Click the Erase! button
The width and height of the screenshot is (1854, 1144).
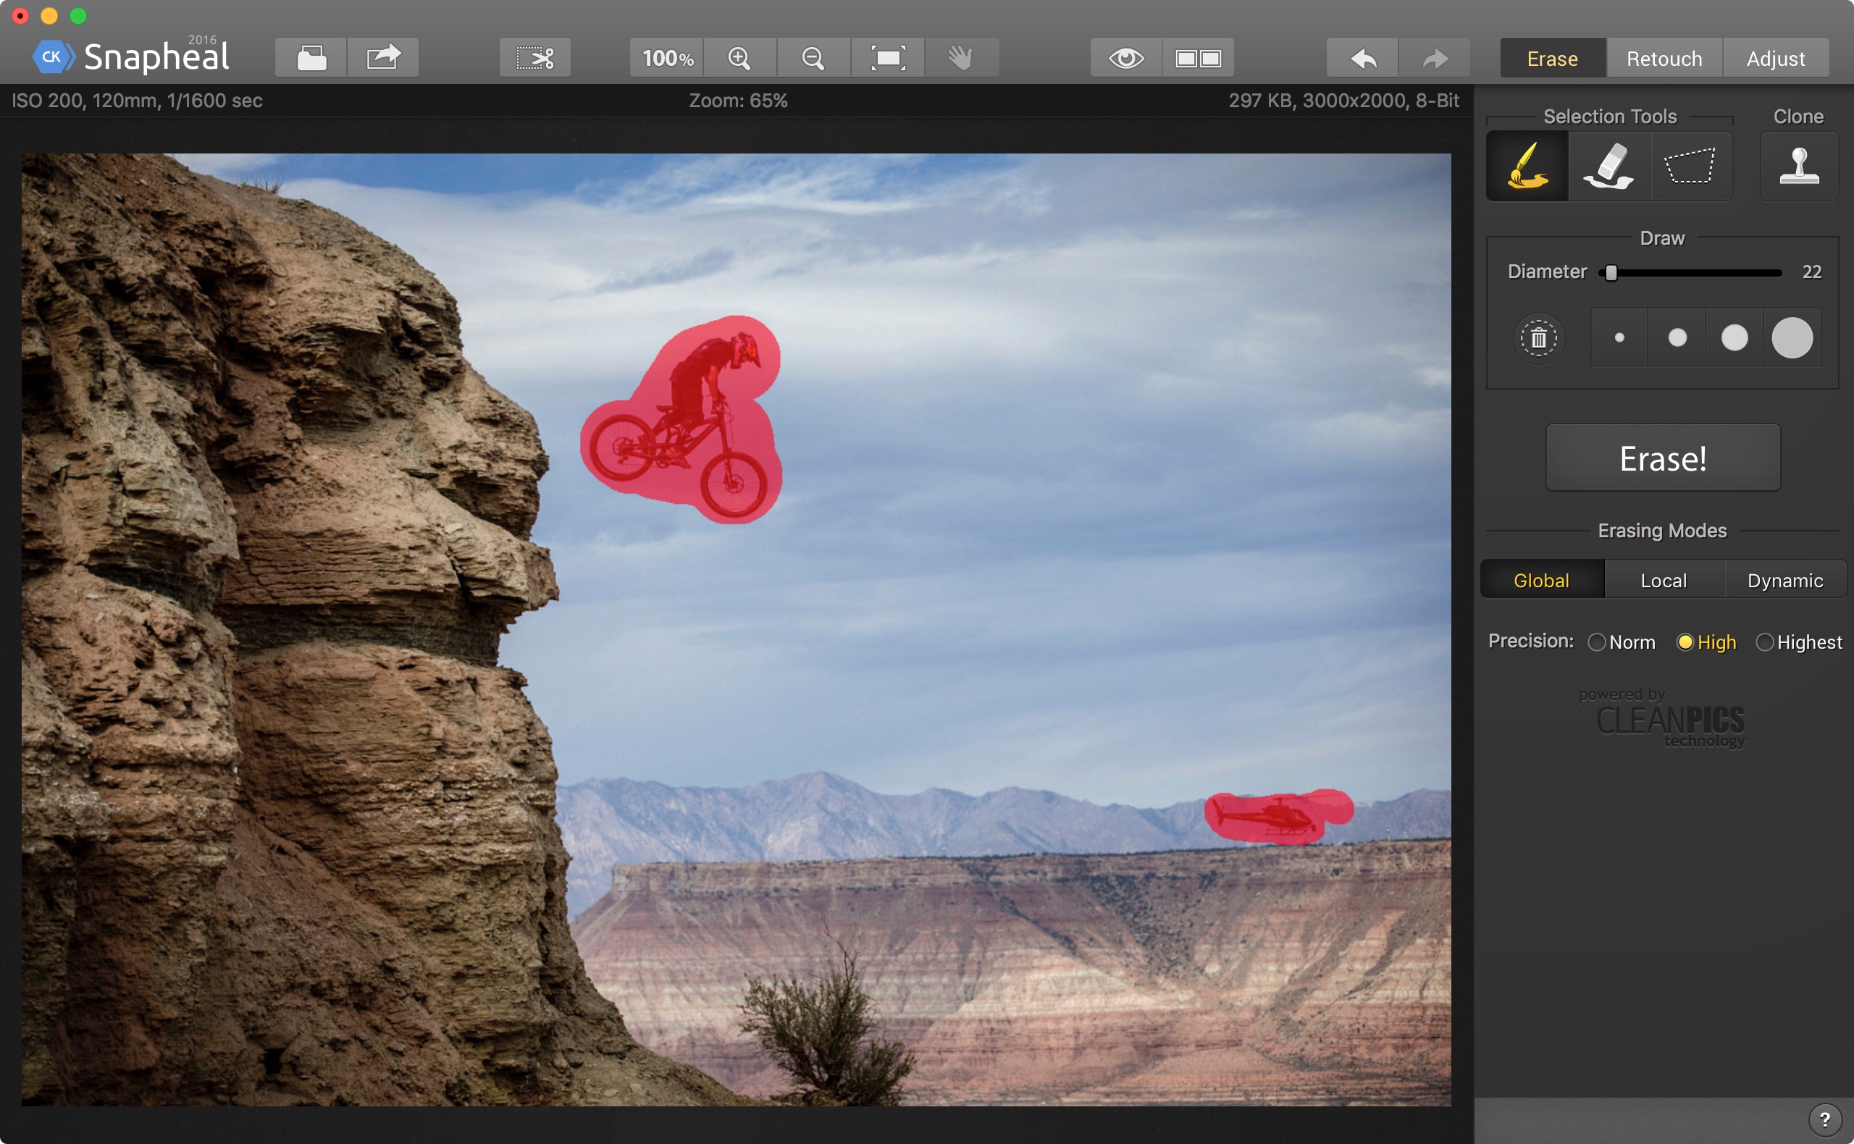coord(1666,457)
